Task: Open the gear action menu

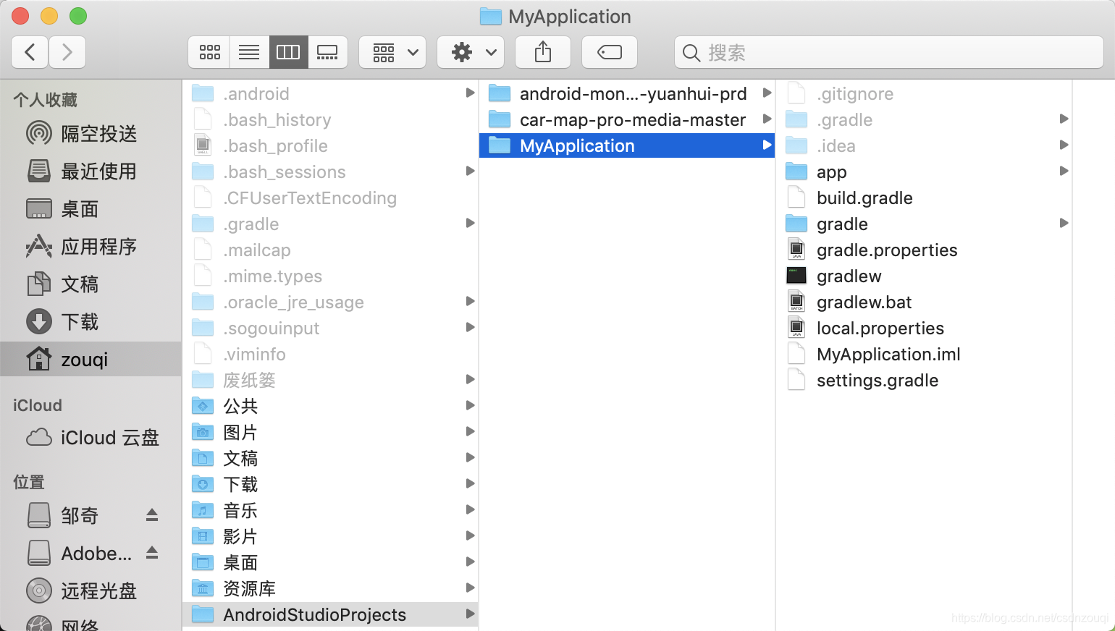Action: point(471,52)
